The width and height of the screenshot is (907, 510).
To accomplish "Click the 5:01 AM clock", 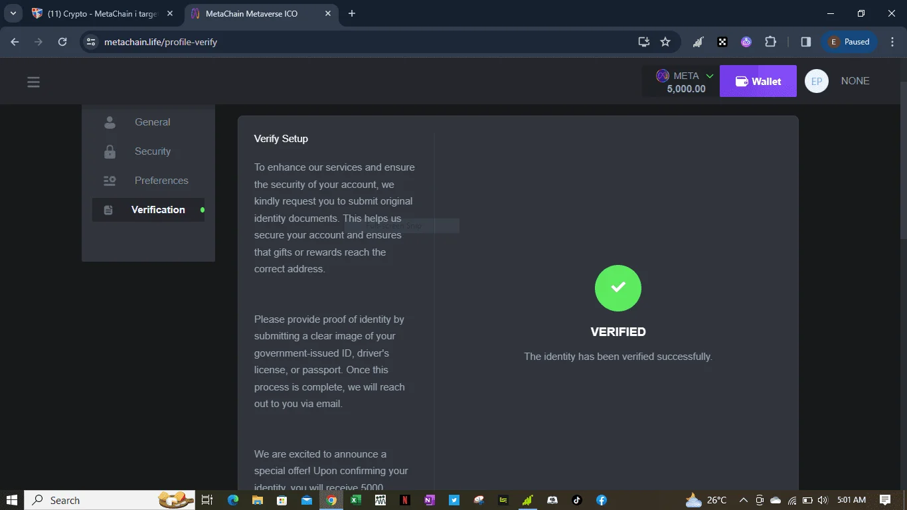I will point(852,500).
